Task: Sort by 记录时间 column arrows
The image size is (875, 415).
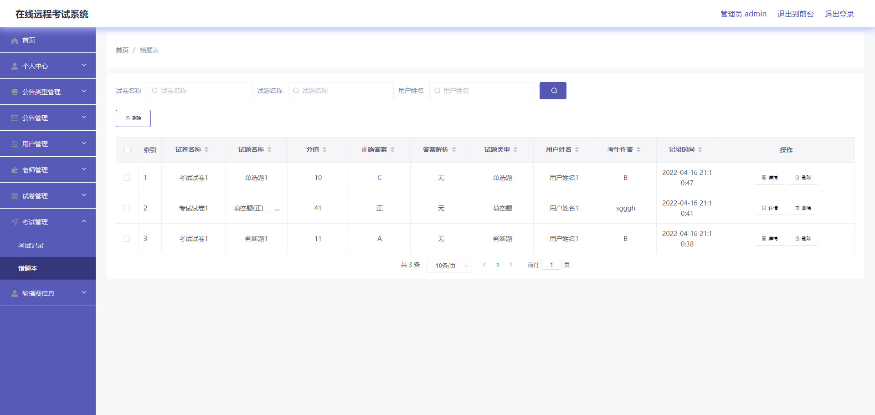Action: [700, 149]
